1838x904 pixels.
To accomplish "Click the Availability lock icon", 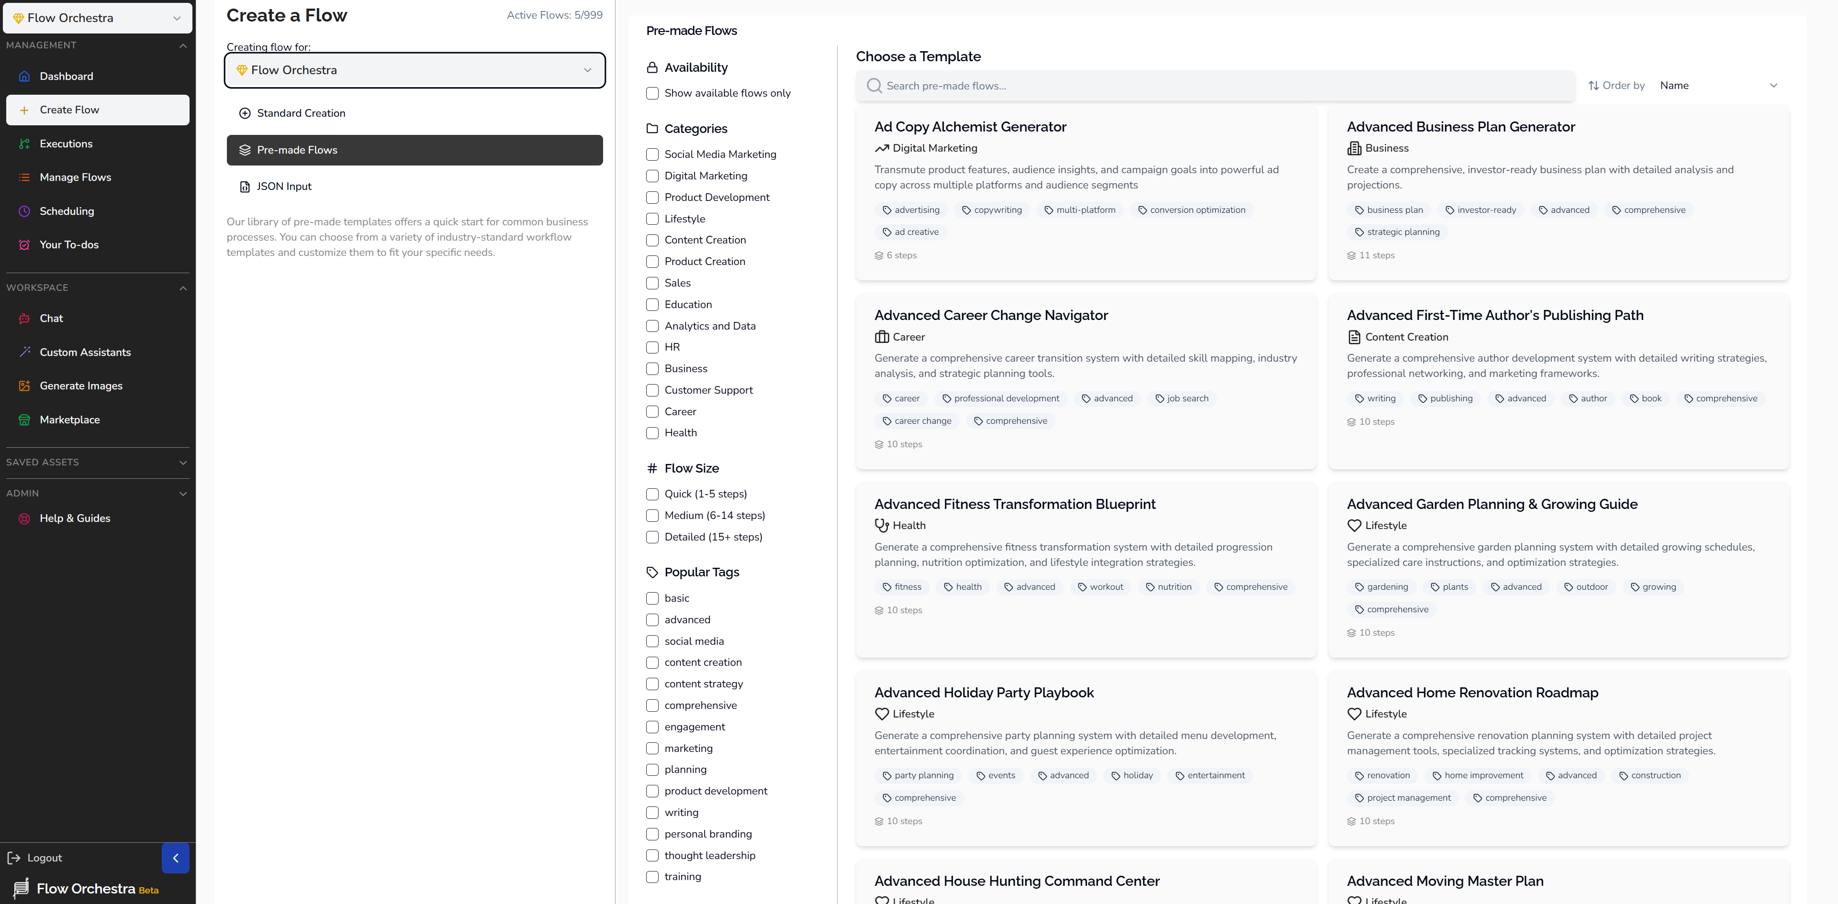I will coord(652,68).
